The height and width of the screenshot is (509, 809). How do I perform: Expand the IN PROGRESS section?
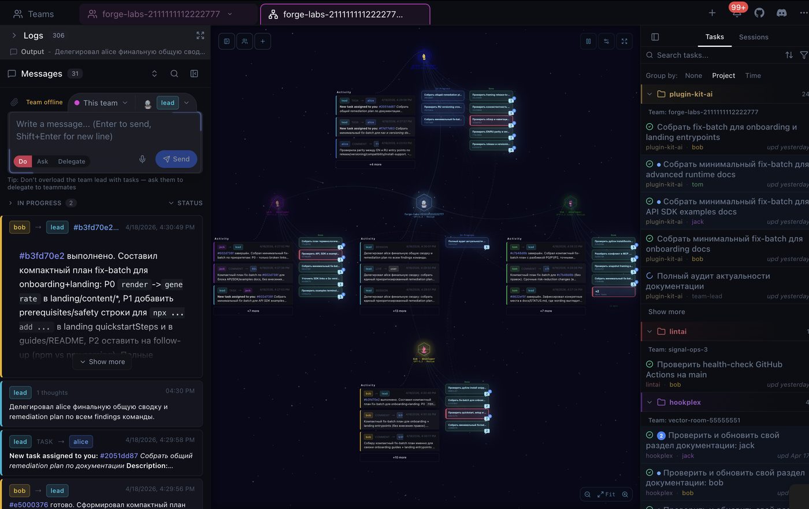click(x=43, y=203)
